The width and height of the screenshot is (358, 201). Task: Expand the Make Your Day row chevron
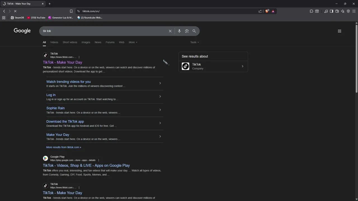point(160,136)
